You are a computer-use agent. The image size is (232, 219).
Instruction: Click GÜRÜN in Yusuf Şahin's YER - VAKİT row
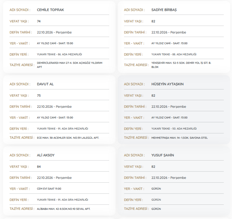156,189
